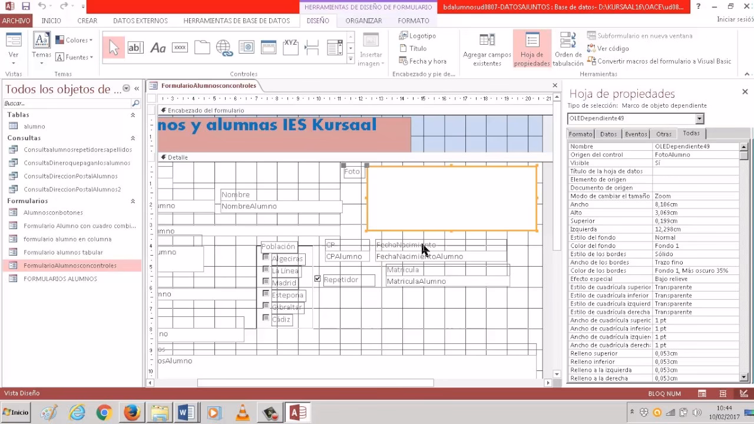754x424 pixels.
Task: Switch to the INICIO ribbon tab
Action: (51, 21)
